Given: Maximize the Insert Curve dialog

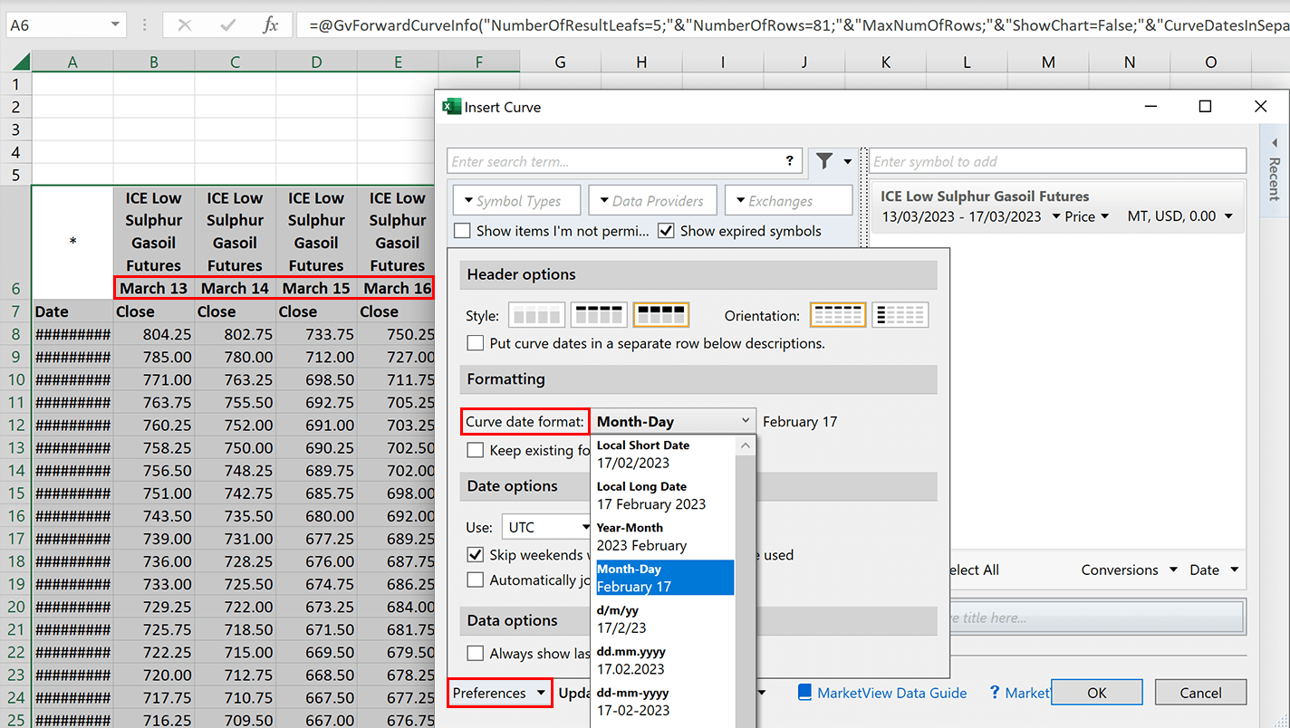Looking at the screenshot, I should click(1205, 107).
